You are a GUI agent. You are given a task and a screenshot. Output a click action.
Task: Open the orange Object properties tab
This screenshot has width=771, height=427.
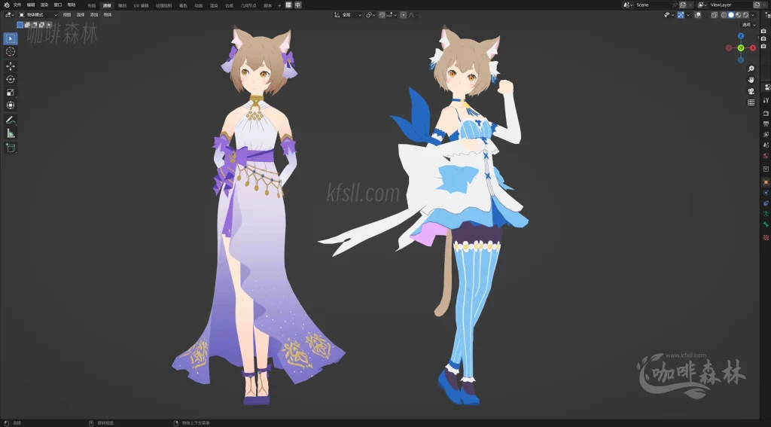(766, 182)
